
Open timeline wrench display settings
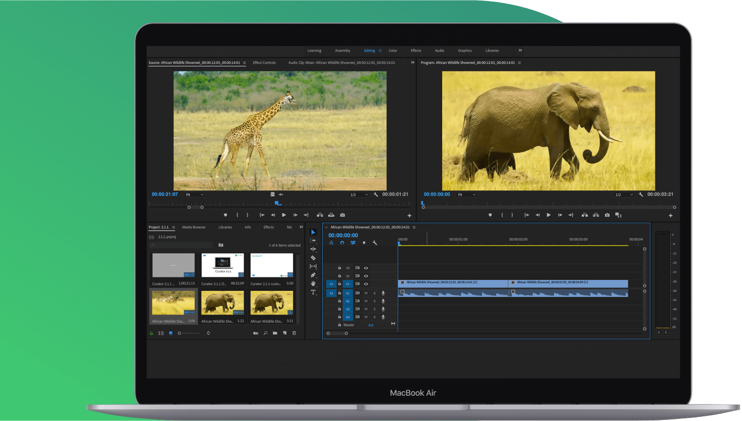click(375, 242)
